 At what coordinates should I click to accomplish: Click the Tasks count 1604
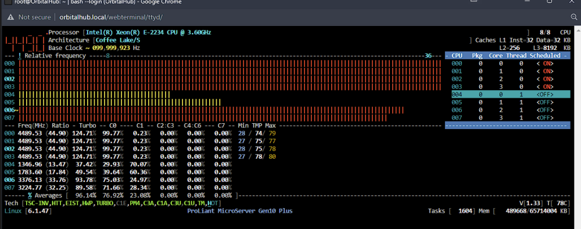(x=465, y=211)
